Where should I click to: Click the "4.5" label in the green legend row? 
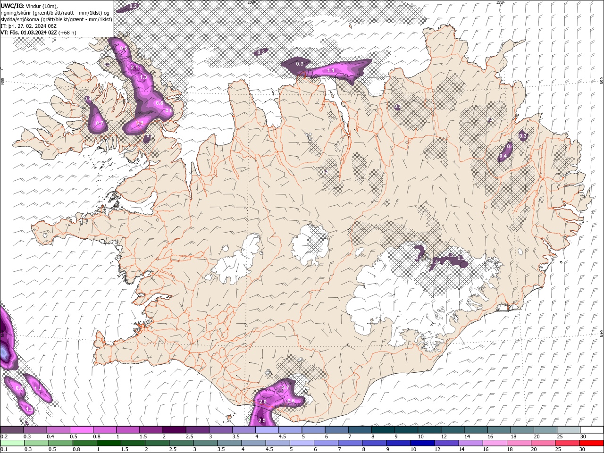coord(269,449)
